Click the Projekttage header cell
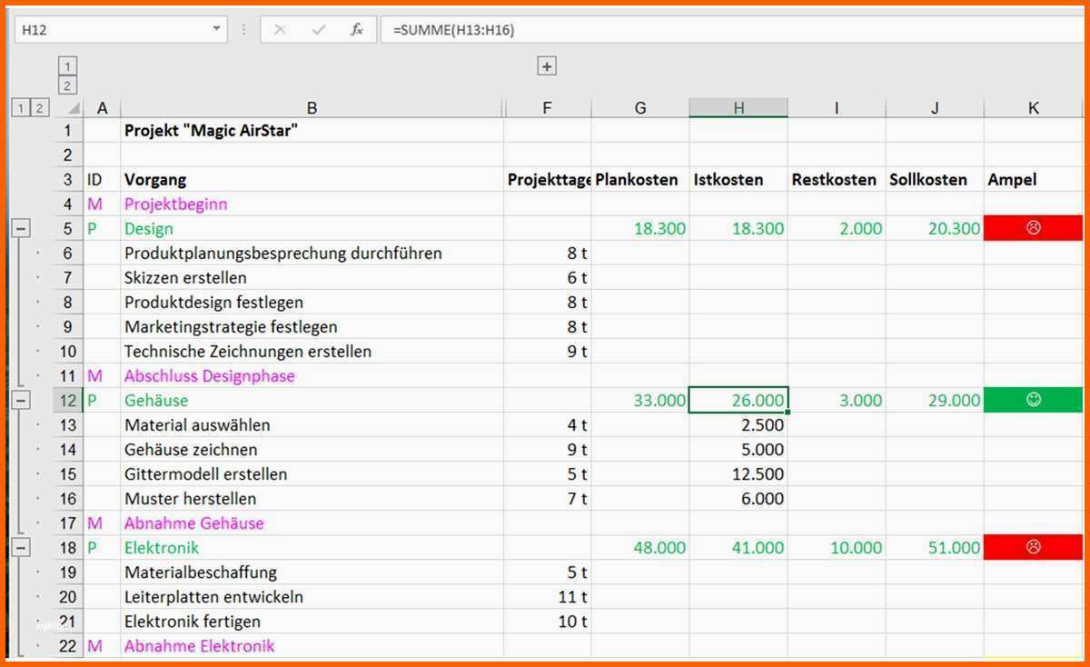1090x667 pixels. [547, 180]
